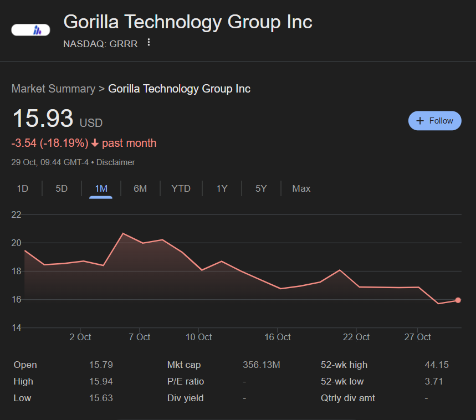
Task: Click the USD currency label
Action: pyautogui.click(x=91, y=123)
